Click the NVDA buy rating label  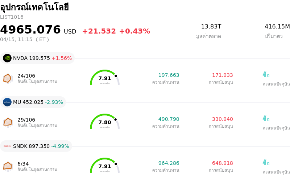pyautogui.click(x=266, y=75)
